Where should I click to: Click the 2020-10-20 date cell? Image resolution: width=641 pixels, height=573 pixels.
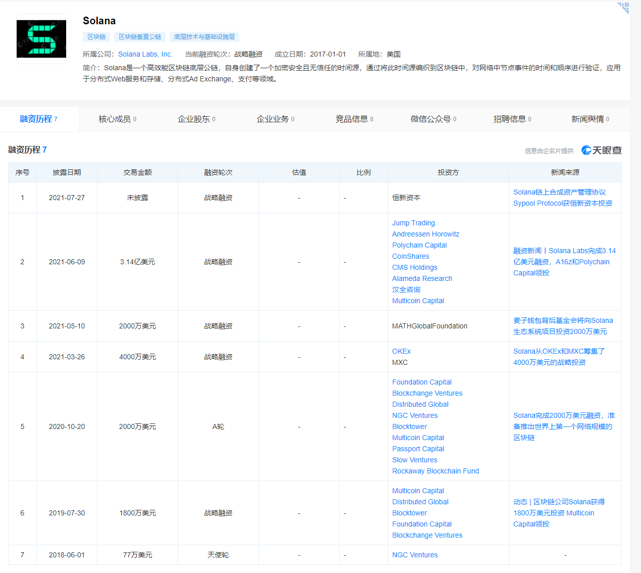67,426
